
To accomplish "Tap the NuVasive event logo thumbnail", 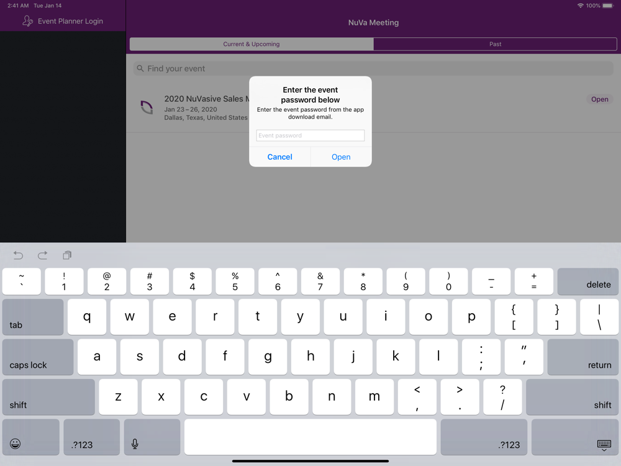I will [x=147, y=107].
